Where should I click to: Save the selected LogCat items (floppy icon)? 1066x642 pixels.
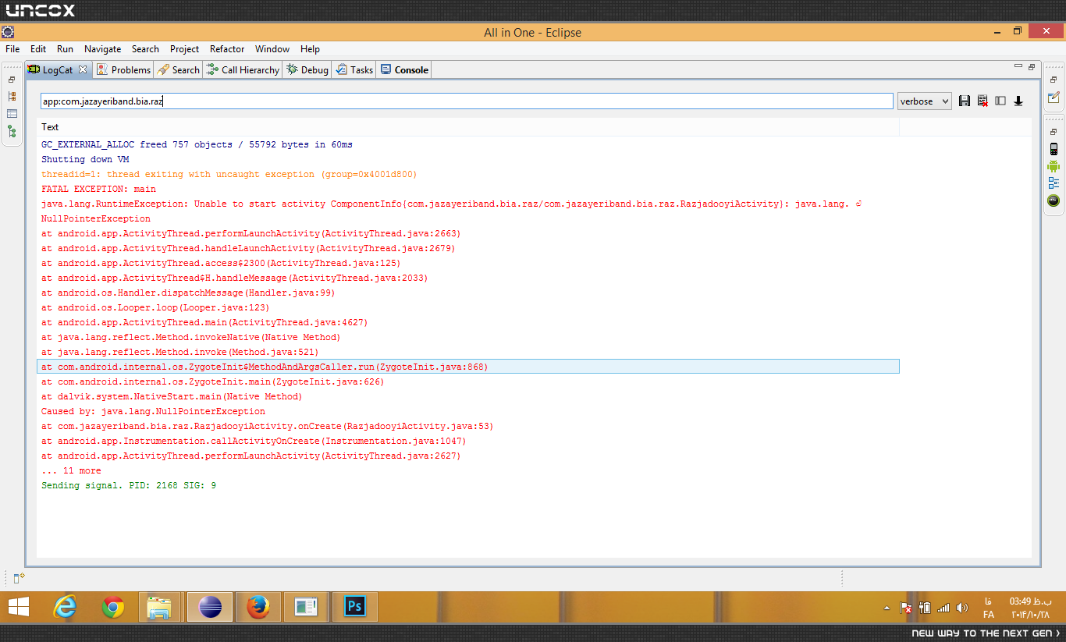965,101
